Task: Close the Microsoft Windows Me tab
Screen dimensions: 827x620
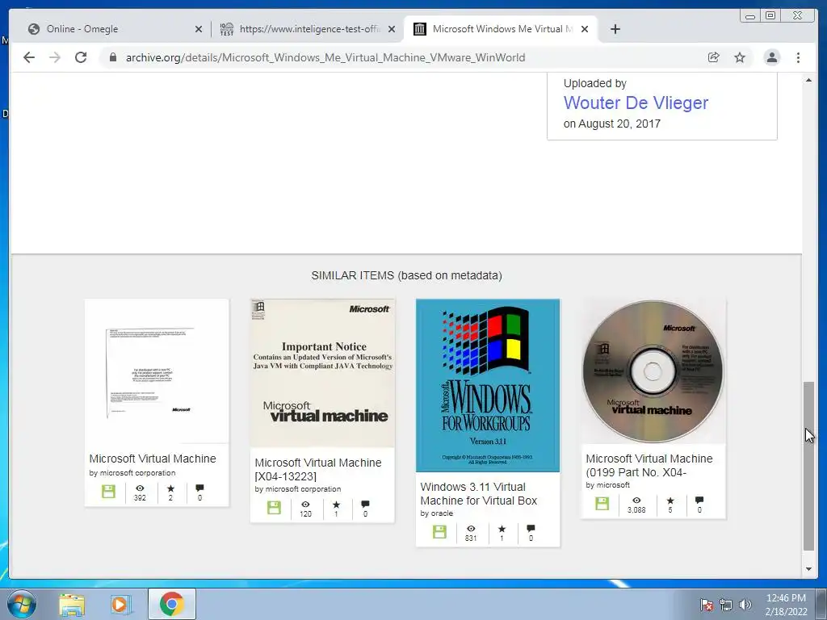Action: click(x=585, y=29)
